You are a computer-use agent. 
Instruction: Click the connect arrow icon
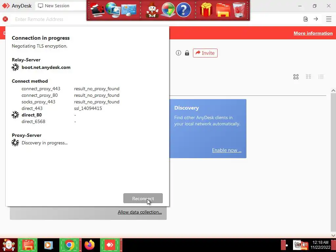click(316, 19)
